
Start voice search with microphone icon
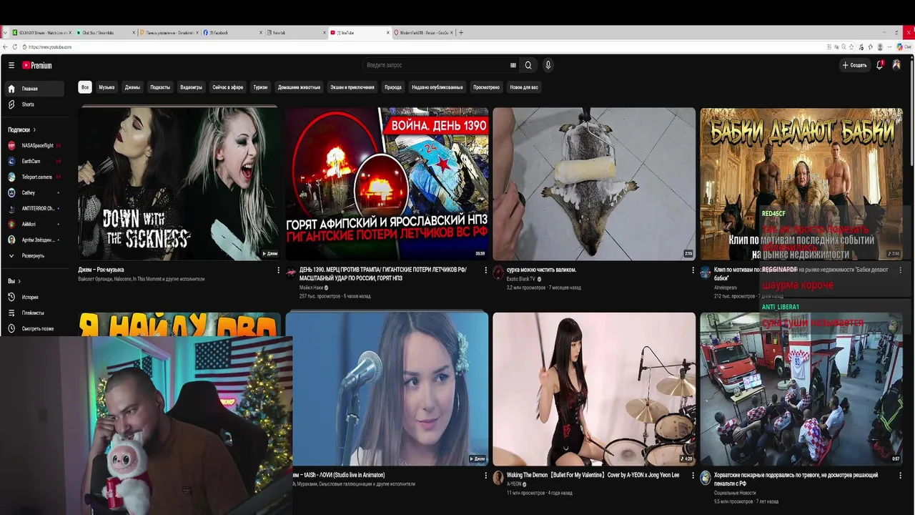(548, 65)
